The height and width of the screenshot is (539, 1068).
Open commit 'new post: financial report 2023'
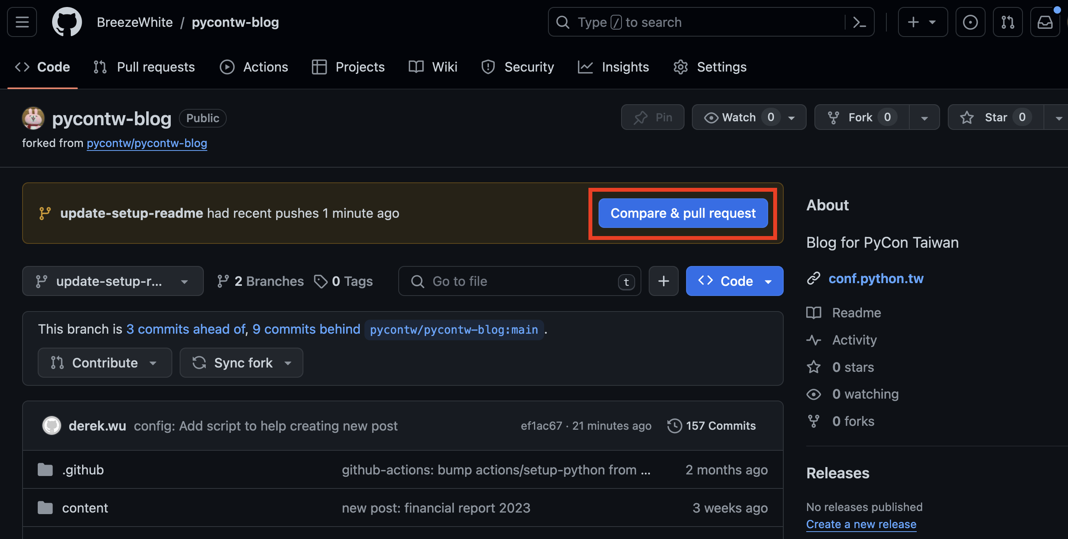[436, 508]
